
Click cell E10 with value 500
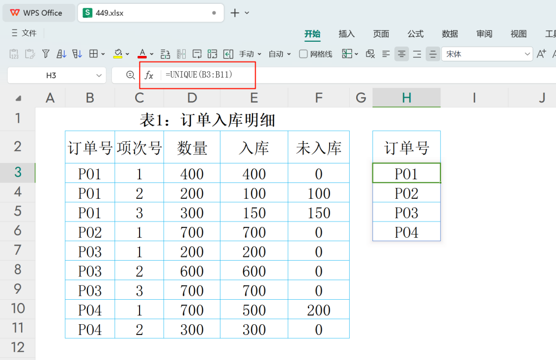[x=254, y=310]
